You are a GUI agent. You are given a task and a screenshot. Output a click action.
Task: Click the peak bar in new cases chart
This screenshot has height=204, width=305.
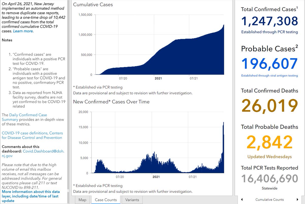click(x=223, y=148)
